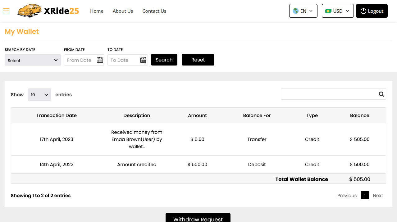Click the Deposit balance-for cell
The image size is (397, 222).
pyautogui.click(x=257, y=164)
